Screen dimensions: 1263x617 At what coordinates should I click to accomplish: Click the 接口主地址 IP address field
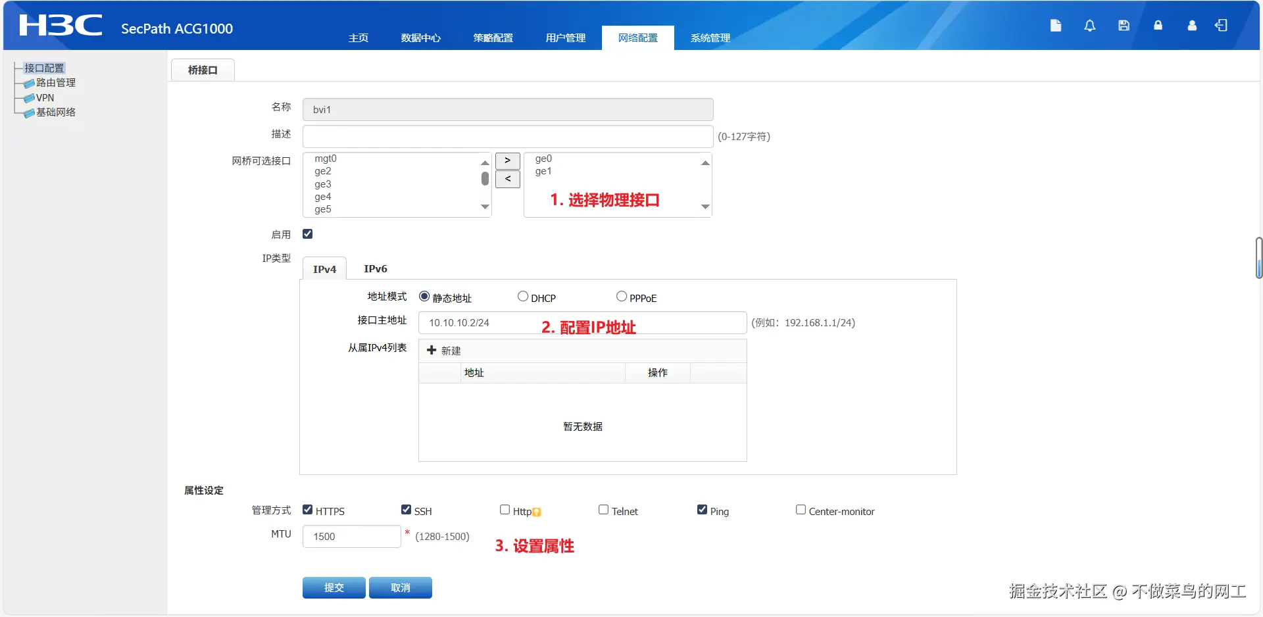[583, 322]
